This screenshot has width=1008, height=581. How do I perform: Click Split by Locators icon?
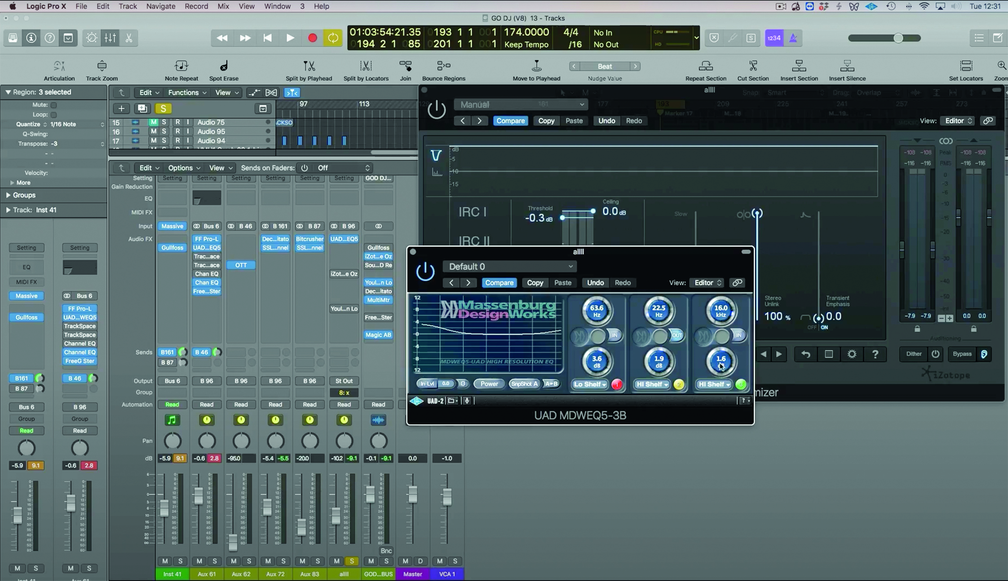click(x=366, y=66)
